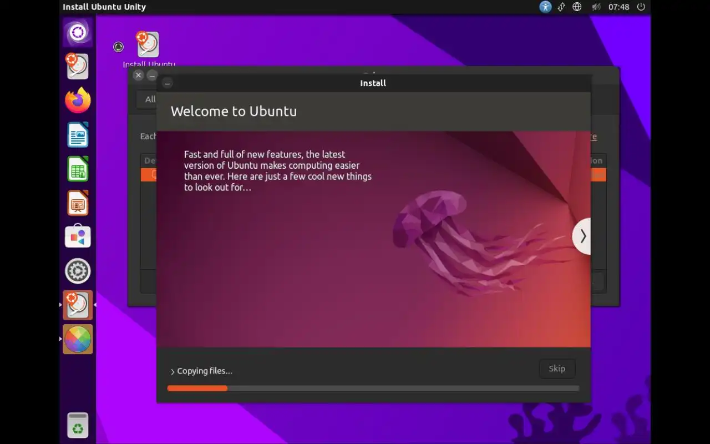This screenshot has height=444, width=710.
Task: Open the muted sound volume indicator
Action: [596, 7]
